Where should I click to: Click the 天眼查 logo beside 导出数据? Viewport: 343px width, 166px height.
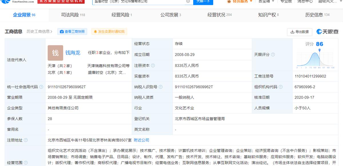pyautogui.click(x=328, y=32)
